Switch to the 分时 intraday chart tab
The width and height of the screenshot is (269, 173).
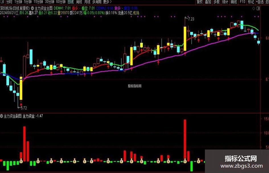click(9, 2)
